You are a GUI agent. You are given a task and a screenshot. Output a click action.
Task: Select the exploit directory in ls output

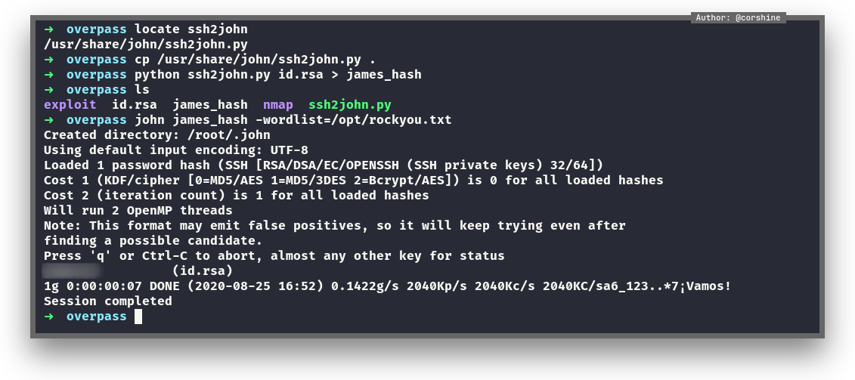point(70,105)
